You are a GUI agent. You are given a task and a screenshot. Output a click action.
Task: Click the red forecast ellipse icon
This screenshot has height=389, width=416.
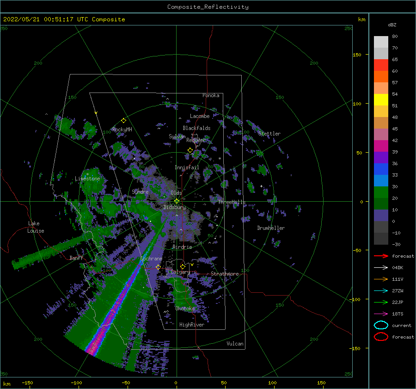tap(381, 337)
